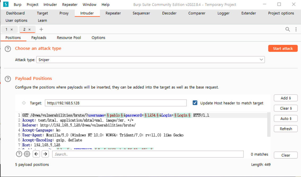
Task: Open the Repeater menu in menu bar
Action: [70, 4]
